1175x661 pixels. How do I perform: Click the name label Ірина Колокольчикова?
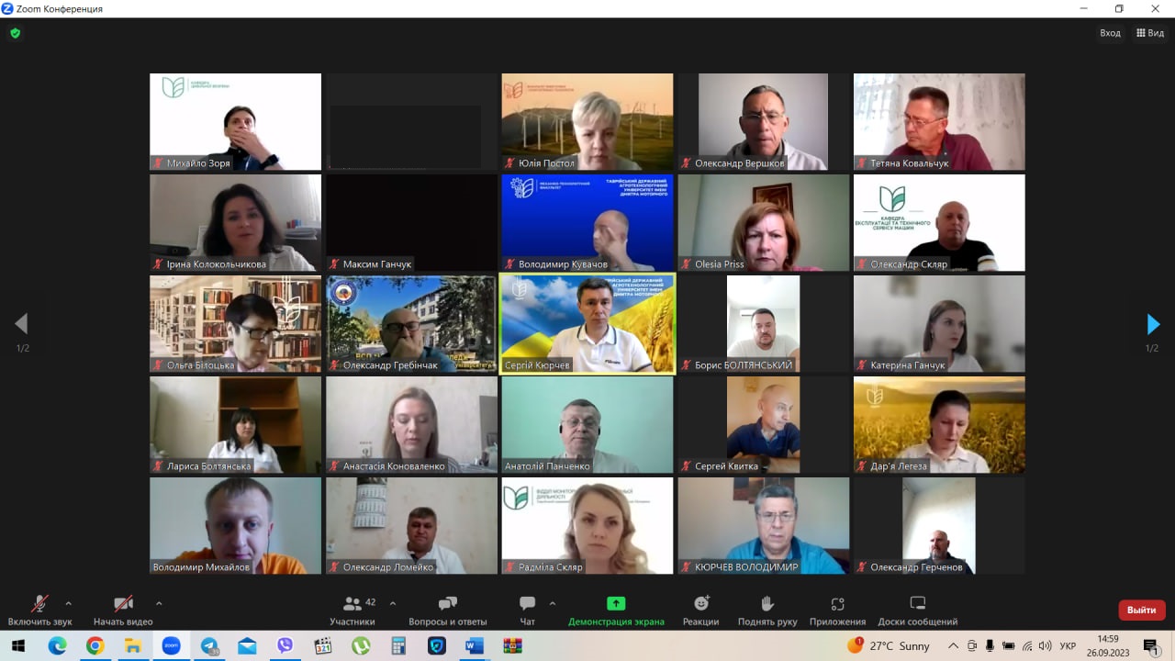[x=217, y=264]
